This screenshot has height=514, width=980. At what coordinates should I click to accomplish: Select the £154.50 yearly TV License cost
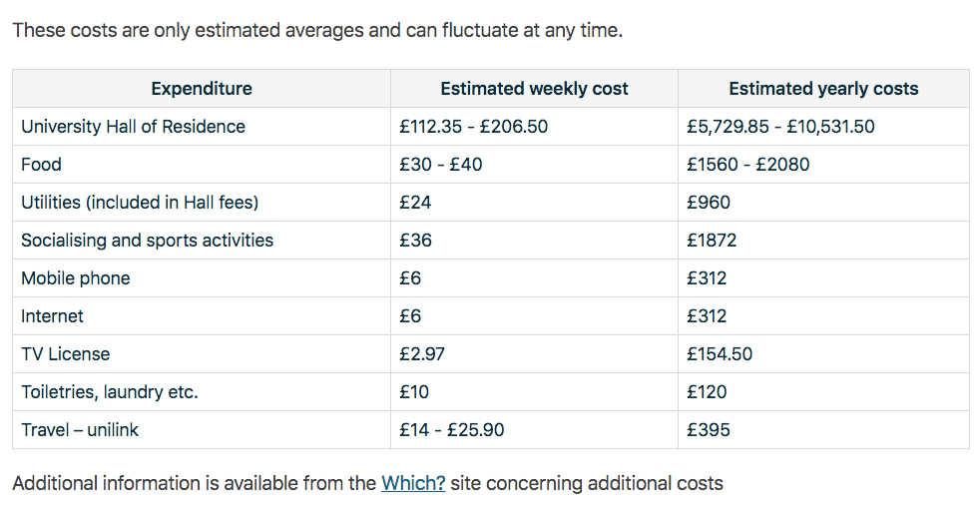tap(720, 354)
